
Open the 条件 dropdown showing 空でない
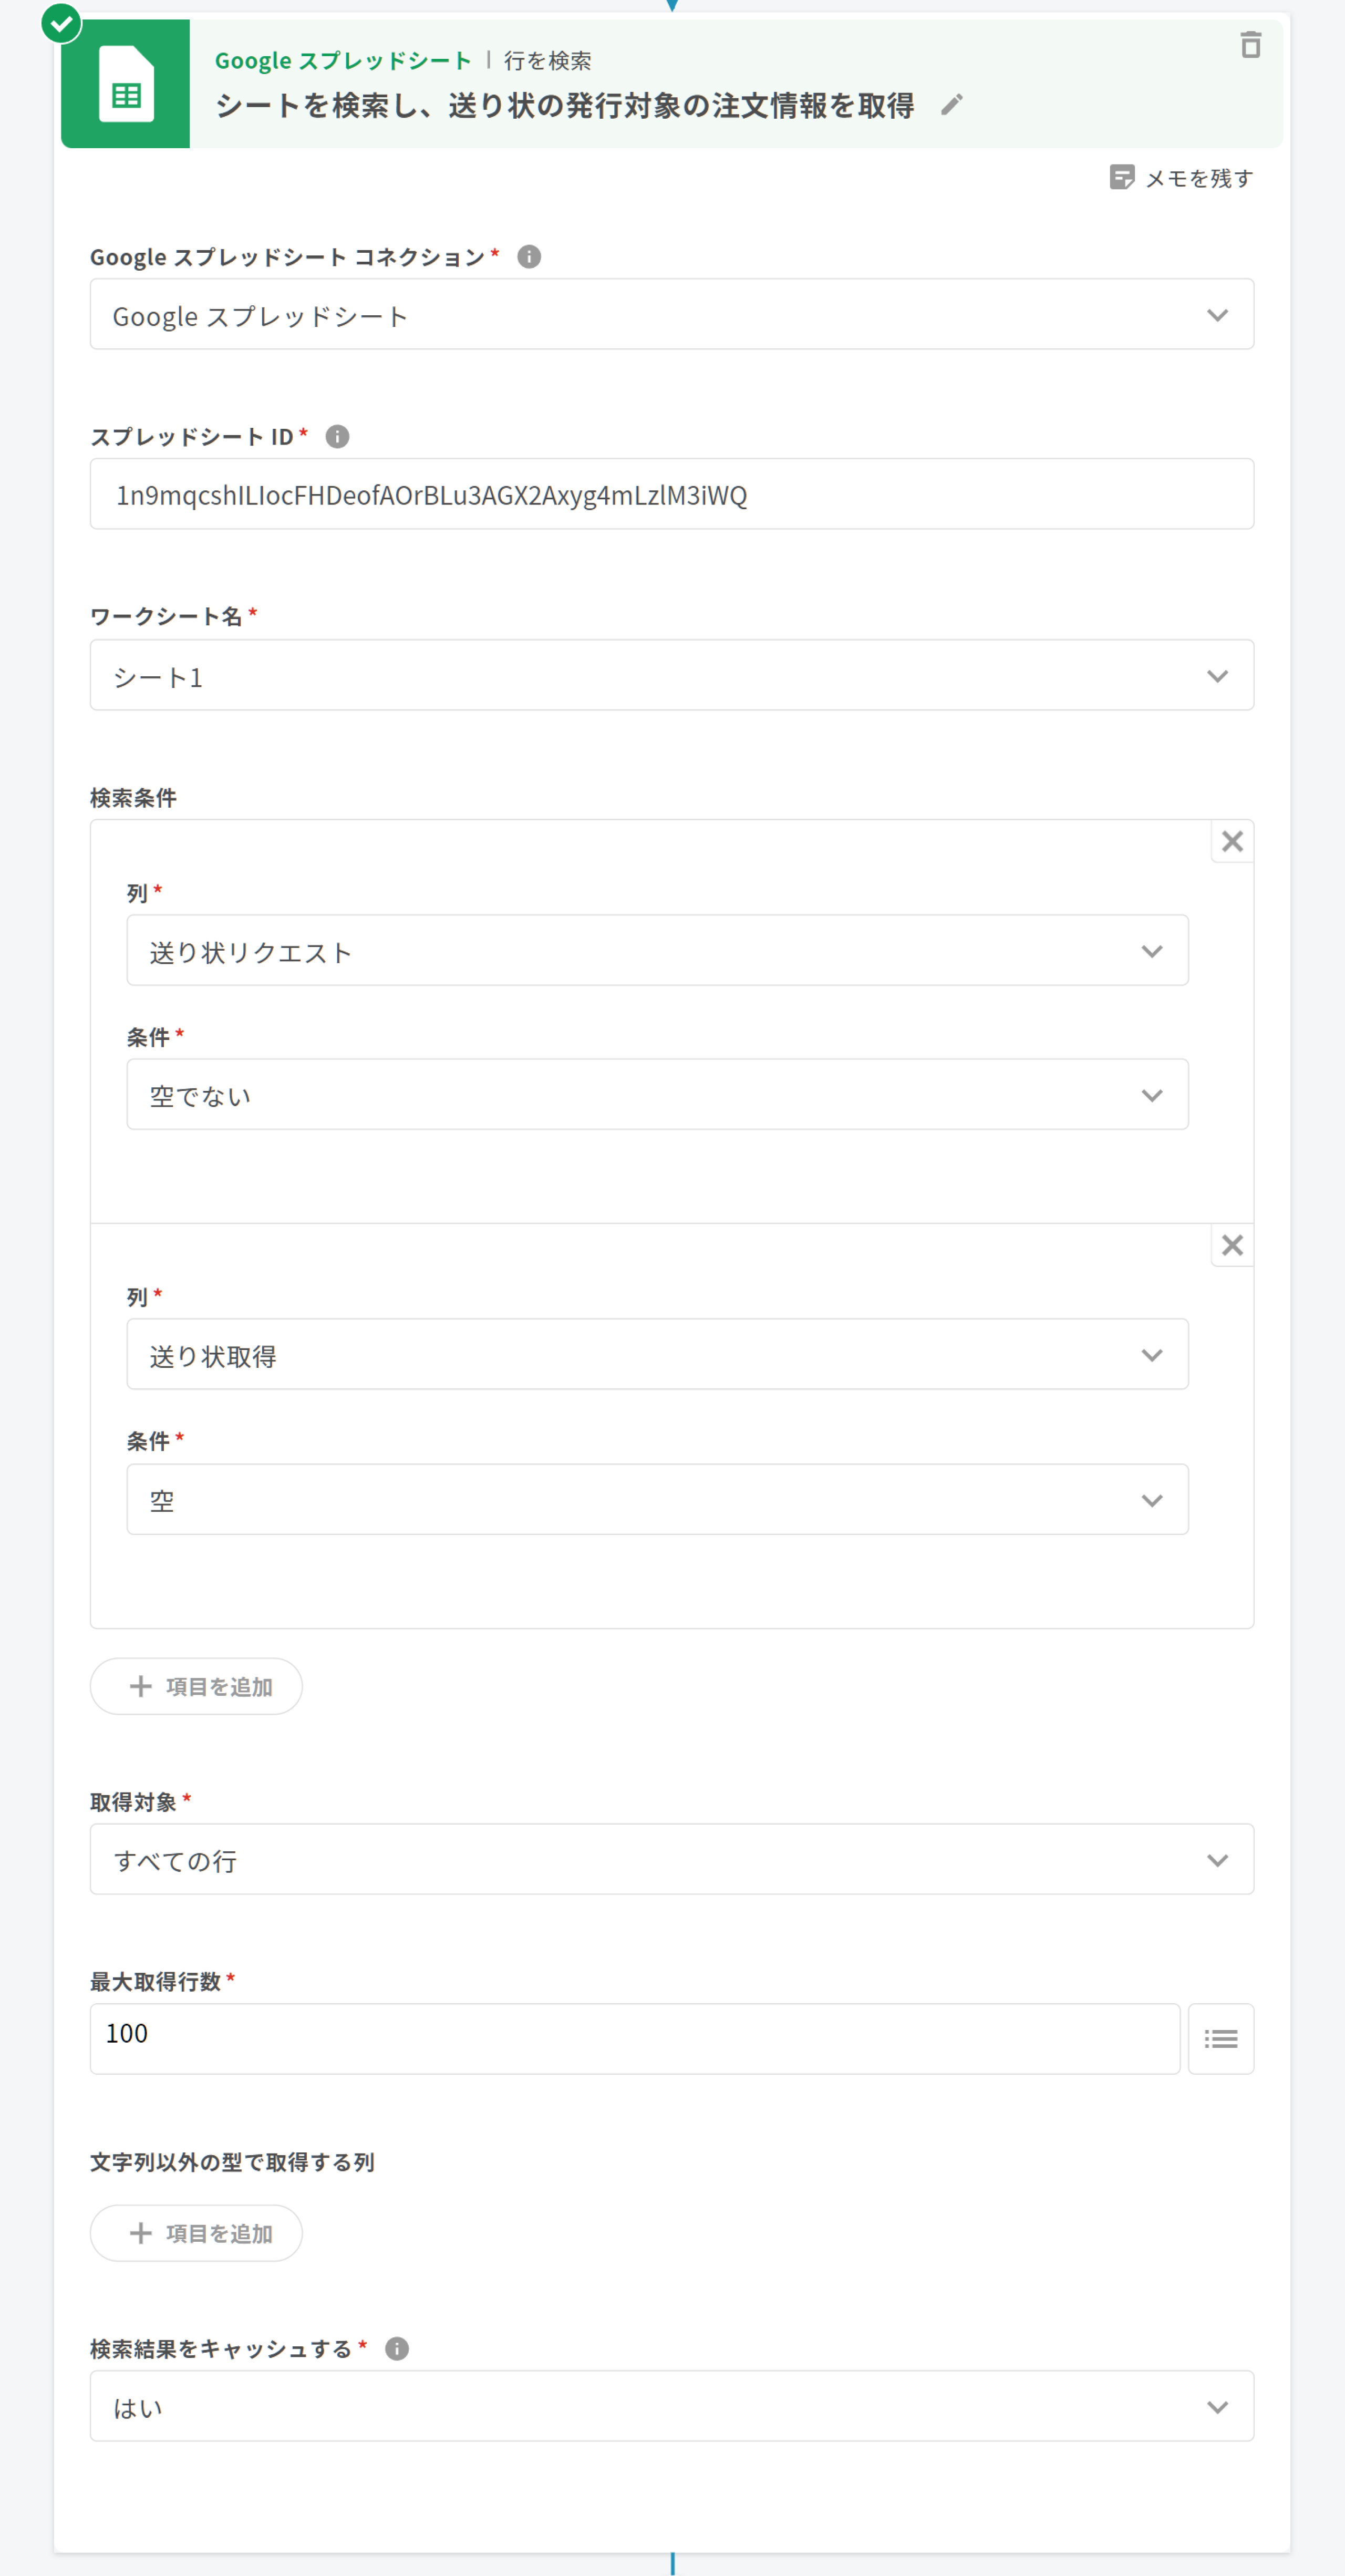657,1095
